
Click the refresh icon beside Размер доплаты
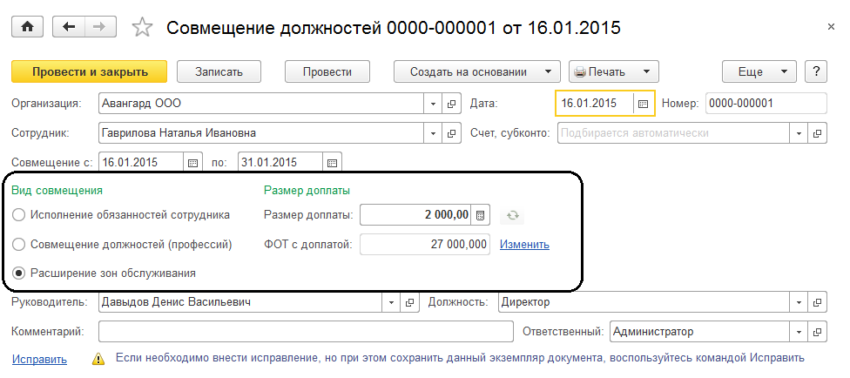[x=513, y=214]
